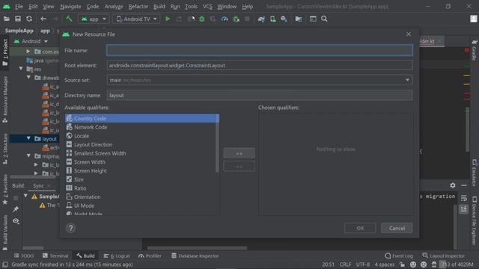Image resolution: width=479 pixels, height=269 pixels.
Task: Click the soft-wrap icon in Build output
Action: point(464,198)
